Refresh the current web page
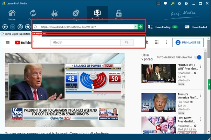This screenshot has height=140, width=211. click(20, 27)
